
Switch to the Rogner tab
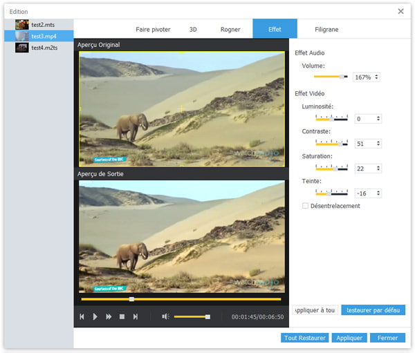point(230,30)
